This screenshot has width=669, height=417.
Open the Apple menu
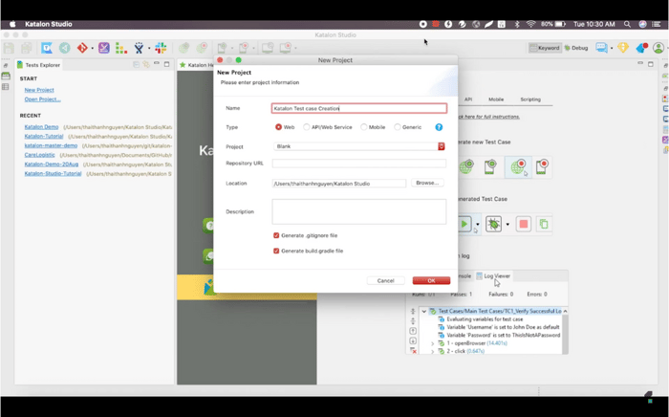tap(12, 24)
